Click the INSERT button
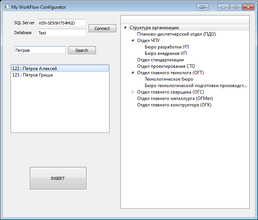258x220 pixels. tap(58, 178)
